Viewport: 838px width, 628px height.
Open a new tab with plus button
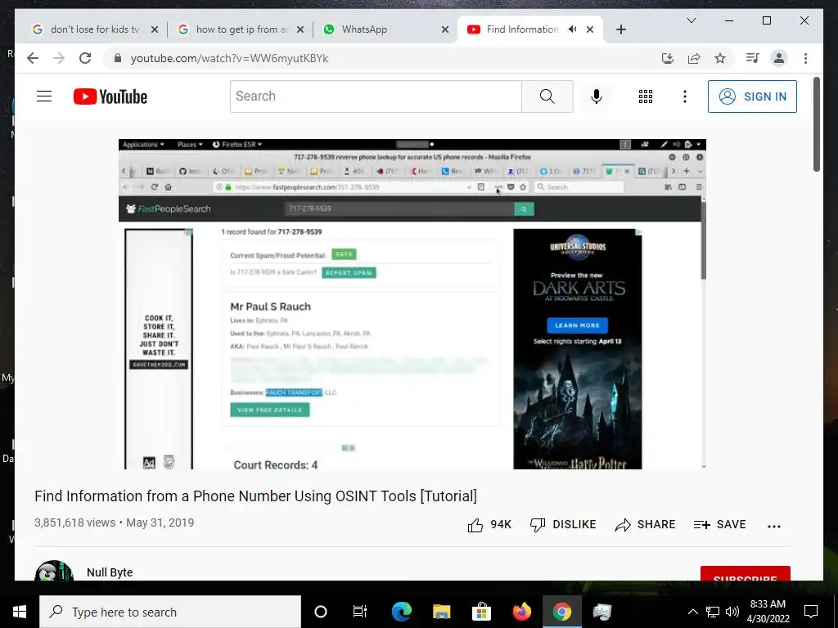click(x=621, y=30)
